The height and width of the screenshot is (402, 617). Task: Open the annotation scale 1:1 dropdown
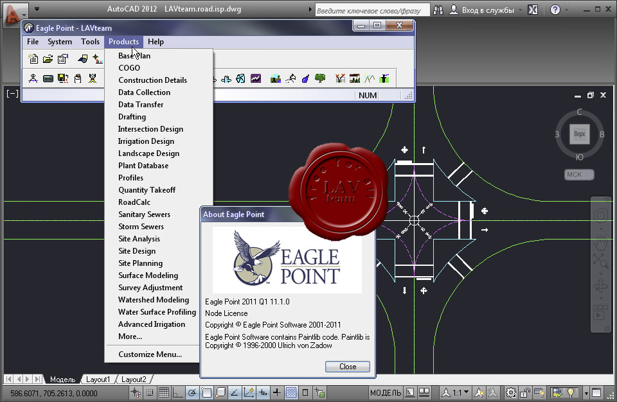coord(456,392)
